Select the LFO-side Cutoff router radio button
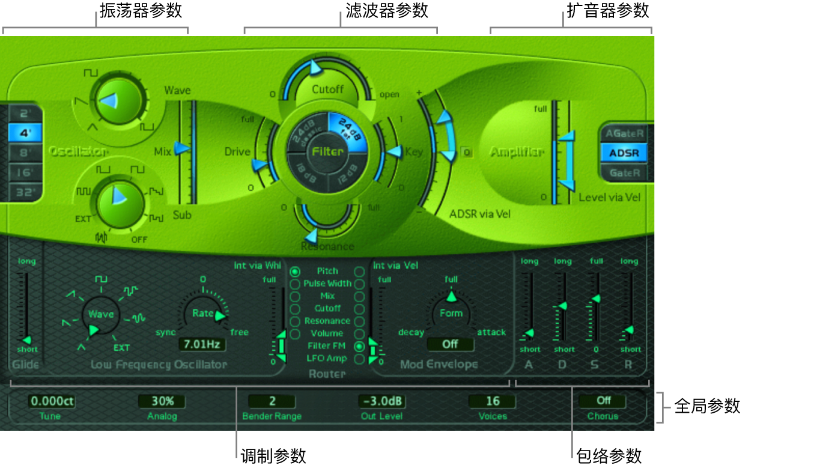The image size is (823, 468). (x=295, y=309)
